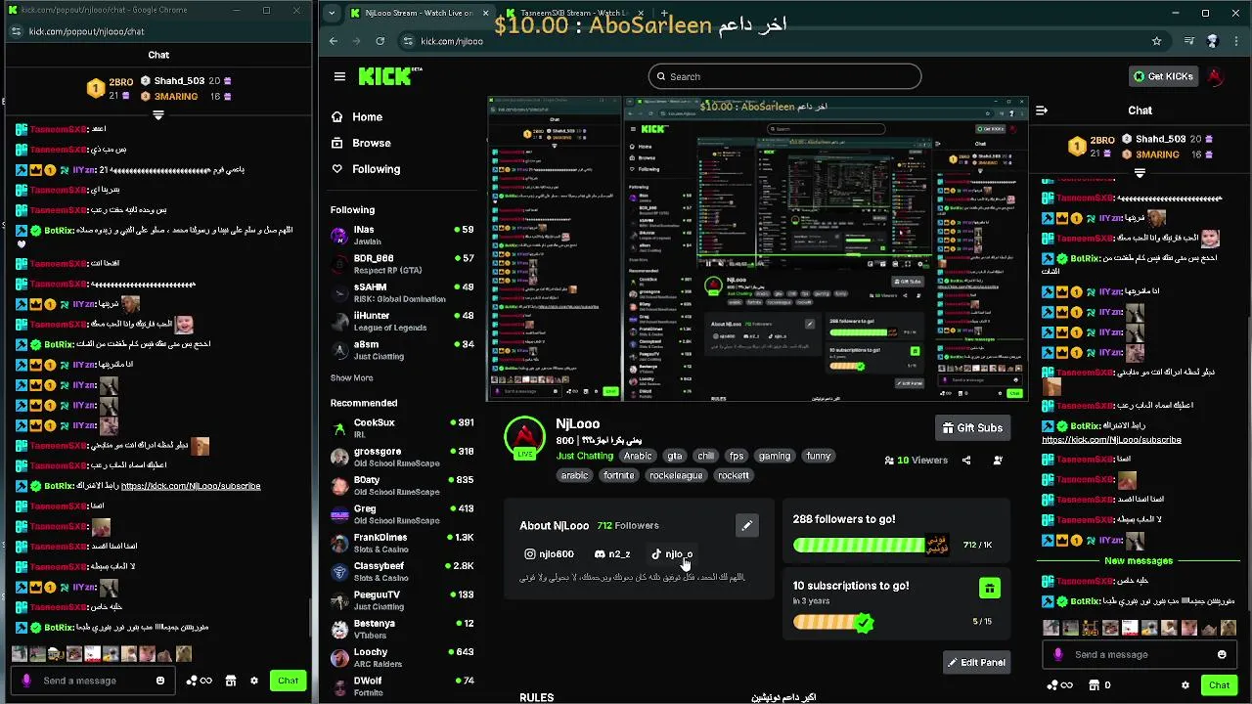Open the BDR_666 followed channel
This screenshot has width=1252, height=704.
401,264
